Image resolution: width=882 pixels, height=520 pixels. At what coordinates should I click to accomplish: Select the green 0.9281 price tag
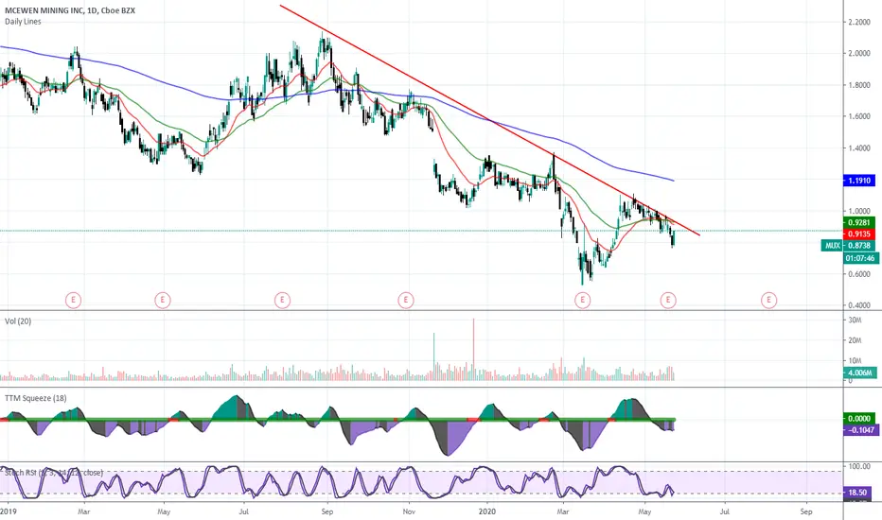859,222
